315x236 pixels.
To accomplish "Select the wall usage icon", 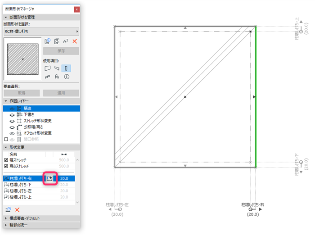I will 47,68.
